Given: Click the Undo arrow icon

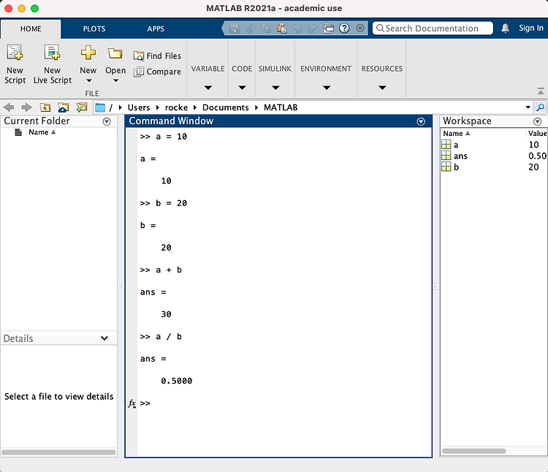Looking at the screenshot, I should (297, 28).
